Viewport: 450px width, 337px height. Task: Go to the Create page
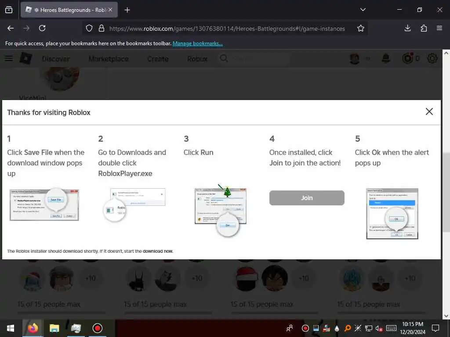tap(158, 59)
